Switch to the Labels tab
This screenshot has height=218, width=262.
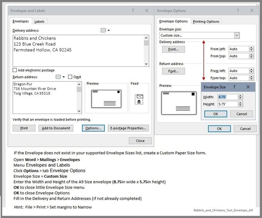coord(39,22)
